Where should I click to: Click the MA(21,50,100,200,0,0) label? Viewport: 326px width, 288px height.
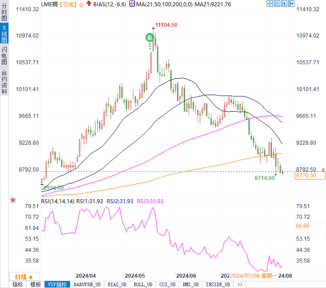coord(164,4)
